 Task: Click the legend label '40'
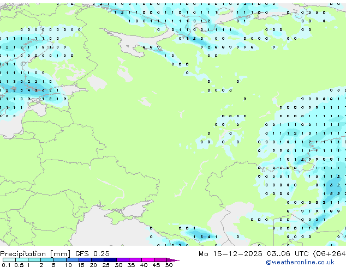144,265
